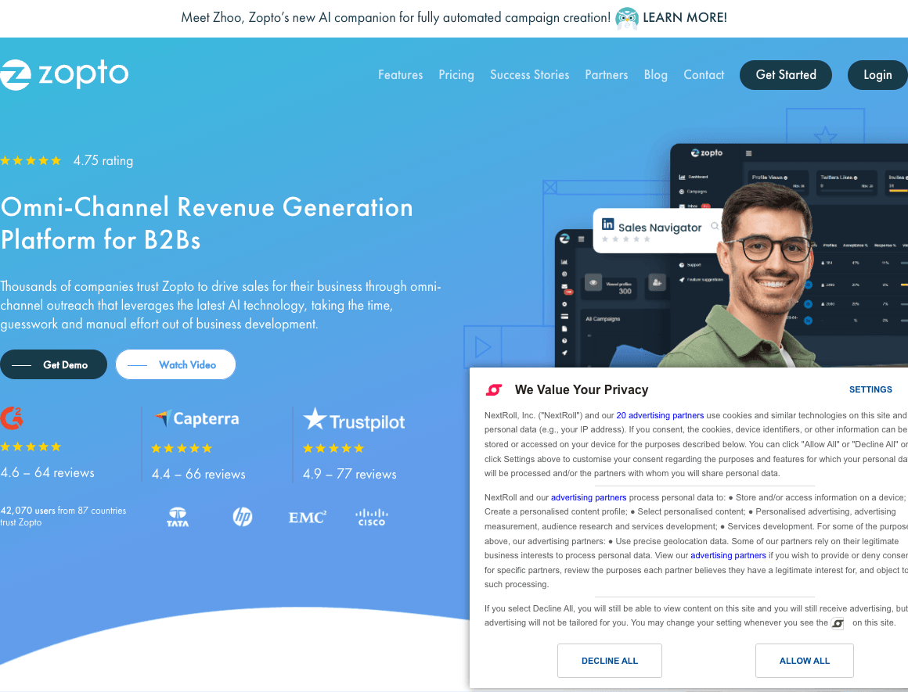Open the Pricing menu item

(x=456, y=74)
